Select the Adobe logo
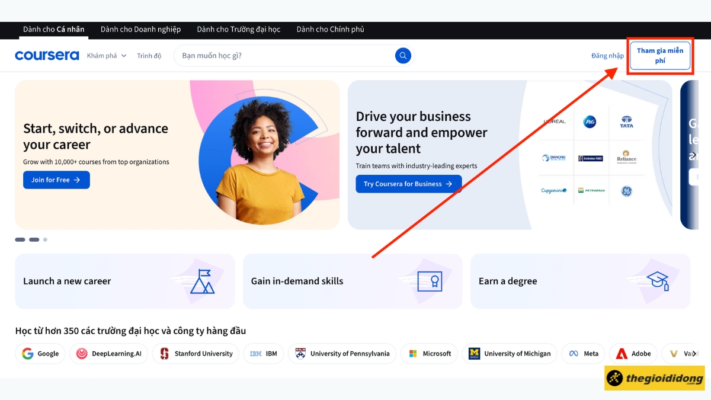The height and width of the screenshot is (400, 711). (633, 354)
